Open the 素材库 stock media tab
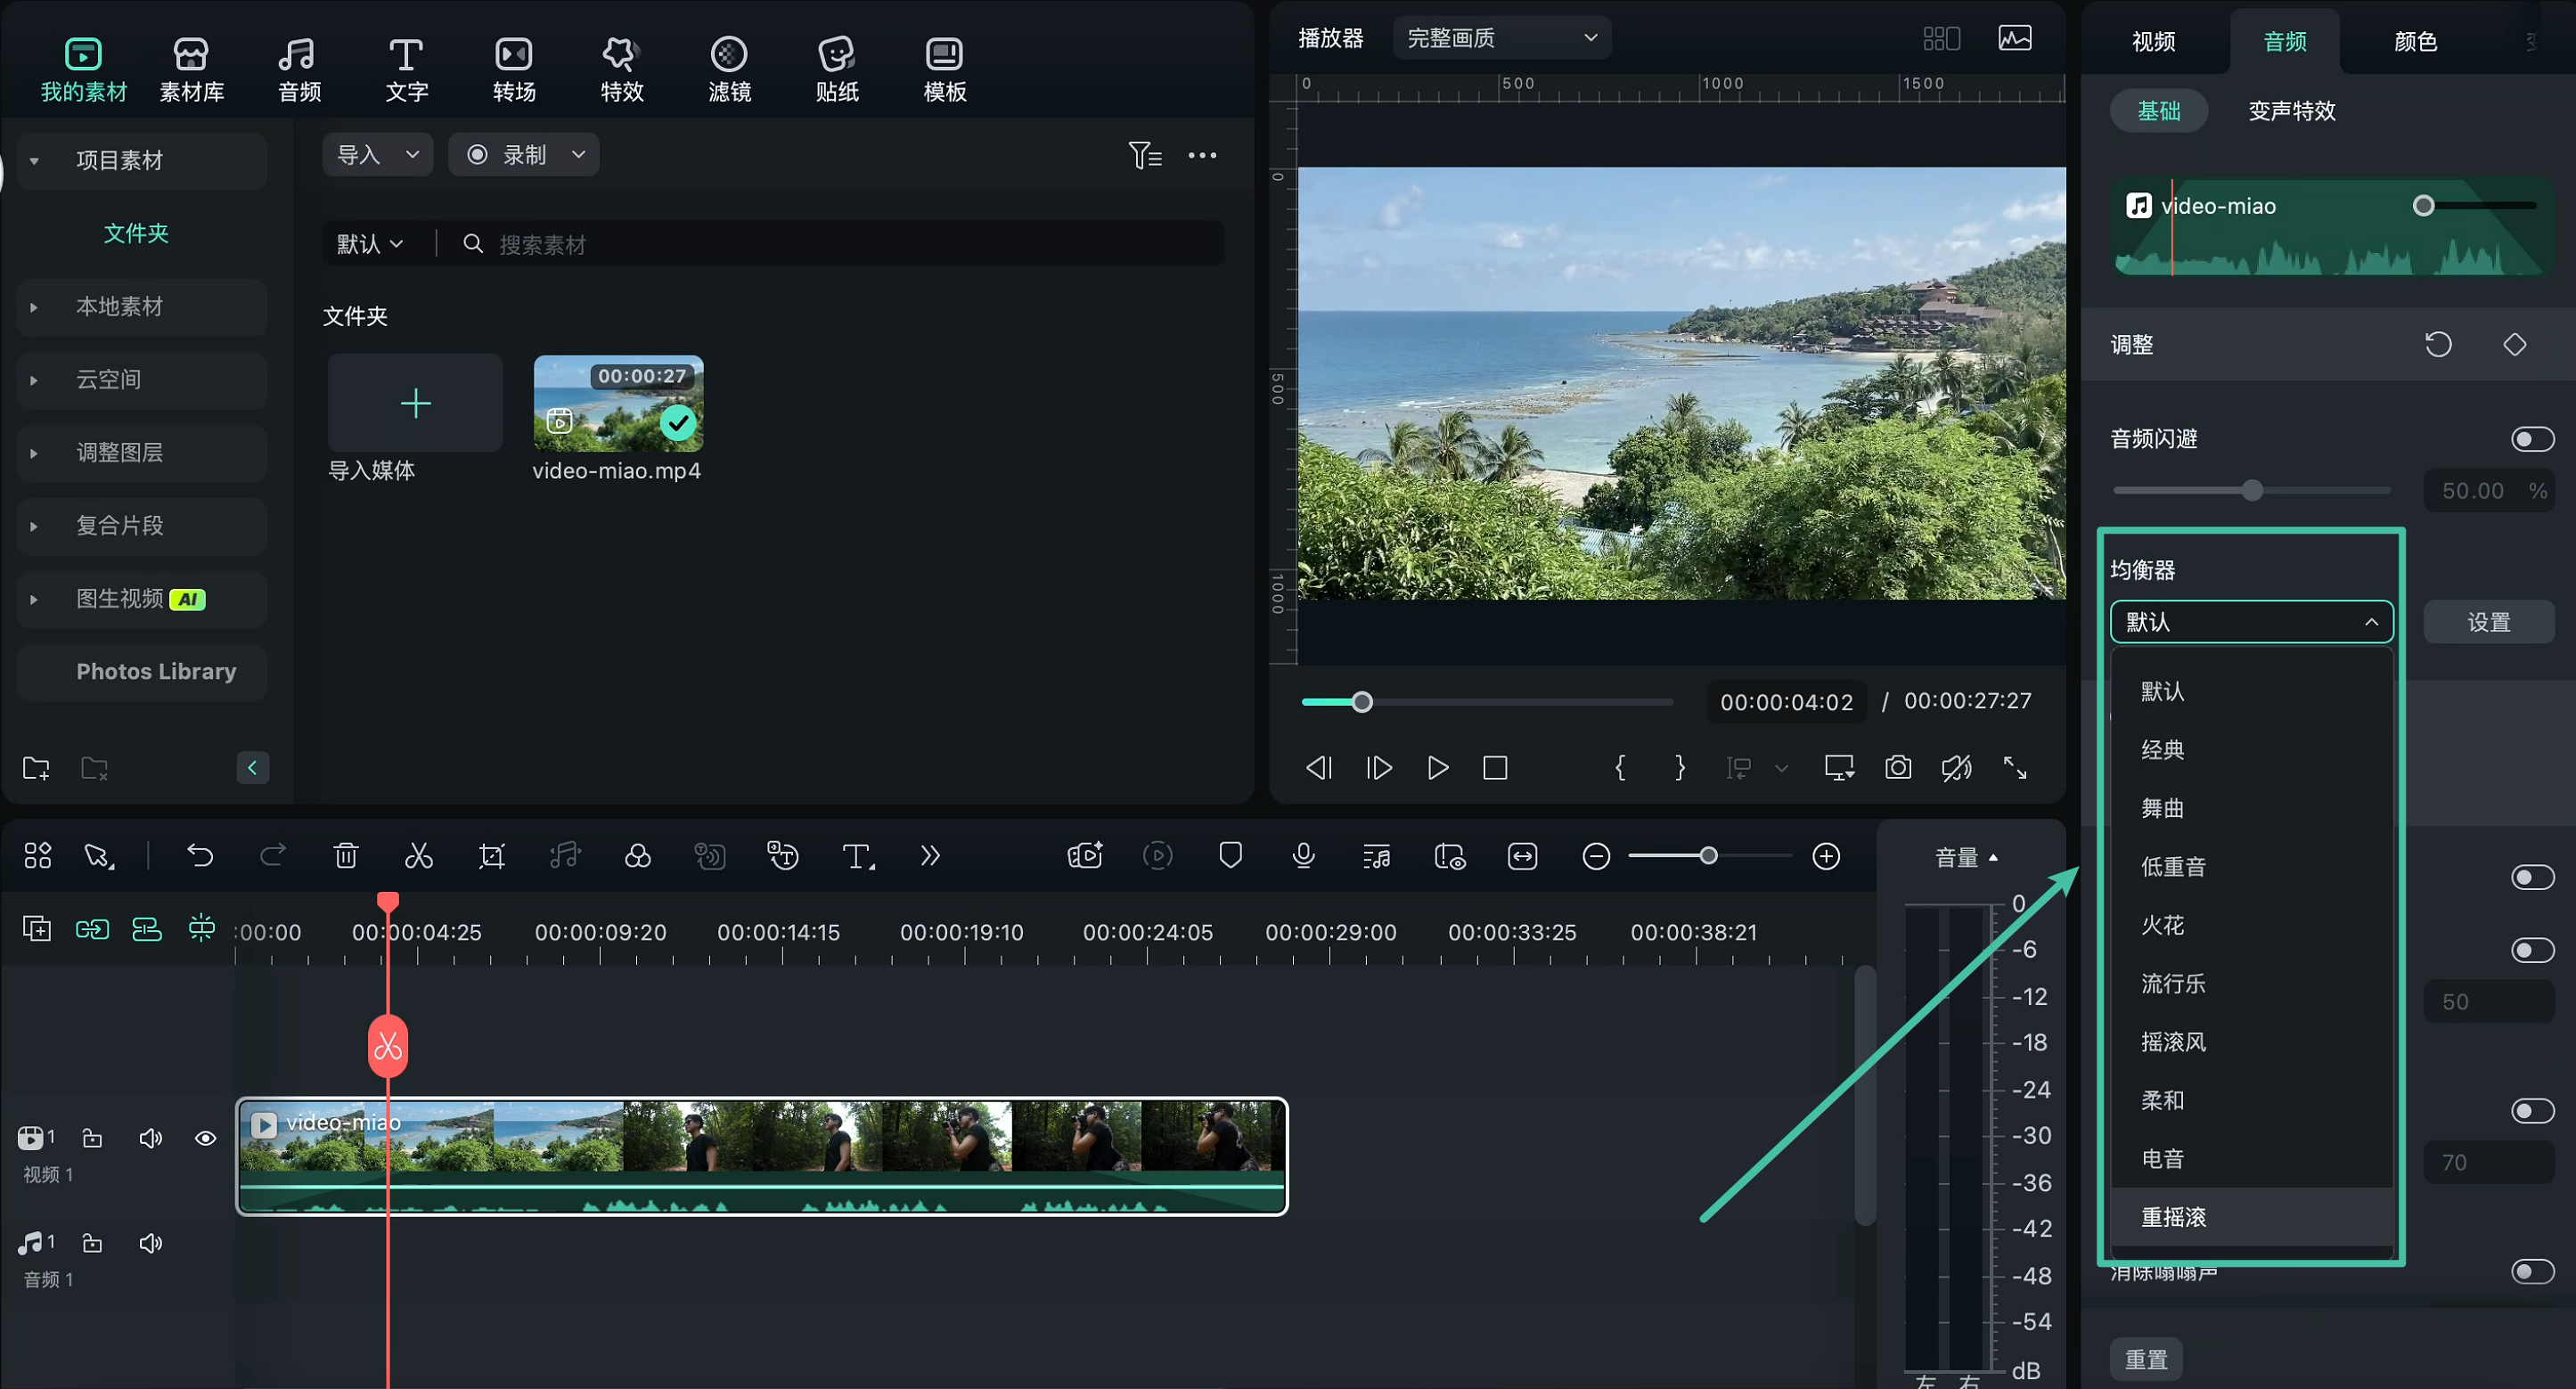 [191, 70]
